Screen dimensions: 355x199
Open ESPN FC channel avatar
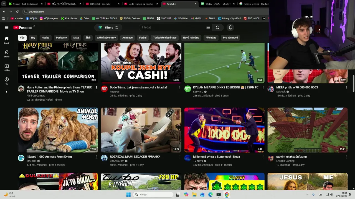click(x=188, y=89)
